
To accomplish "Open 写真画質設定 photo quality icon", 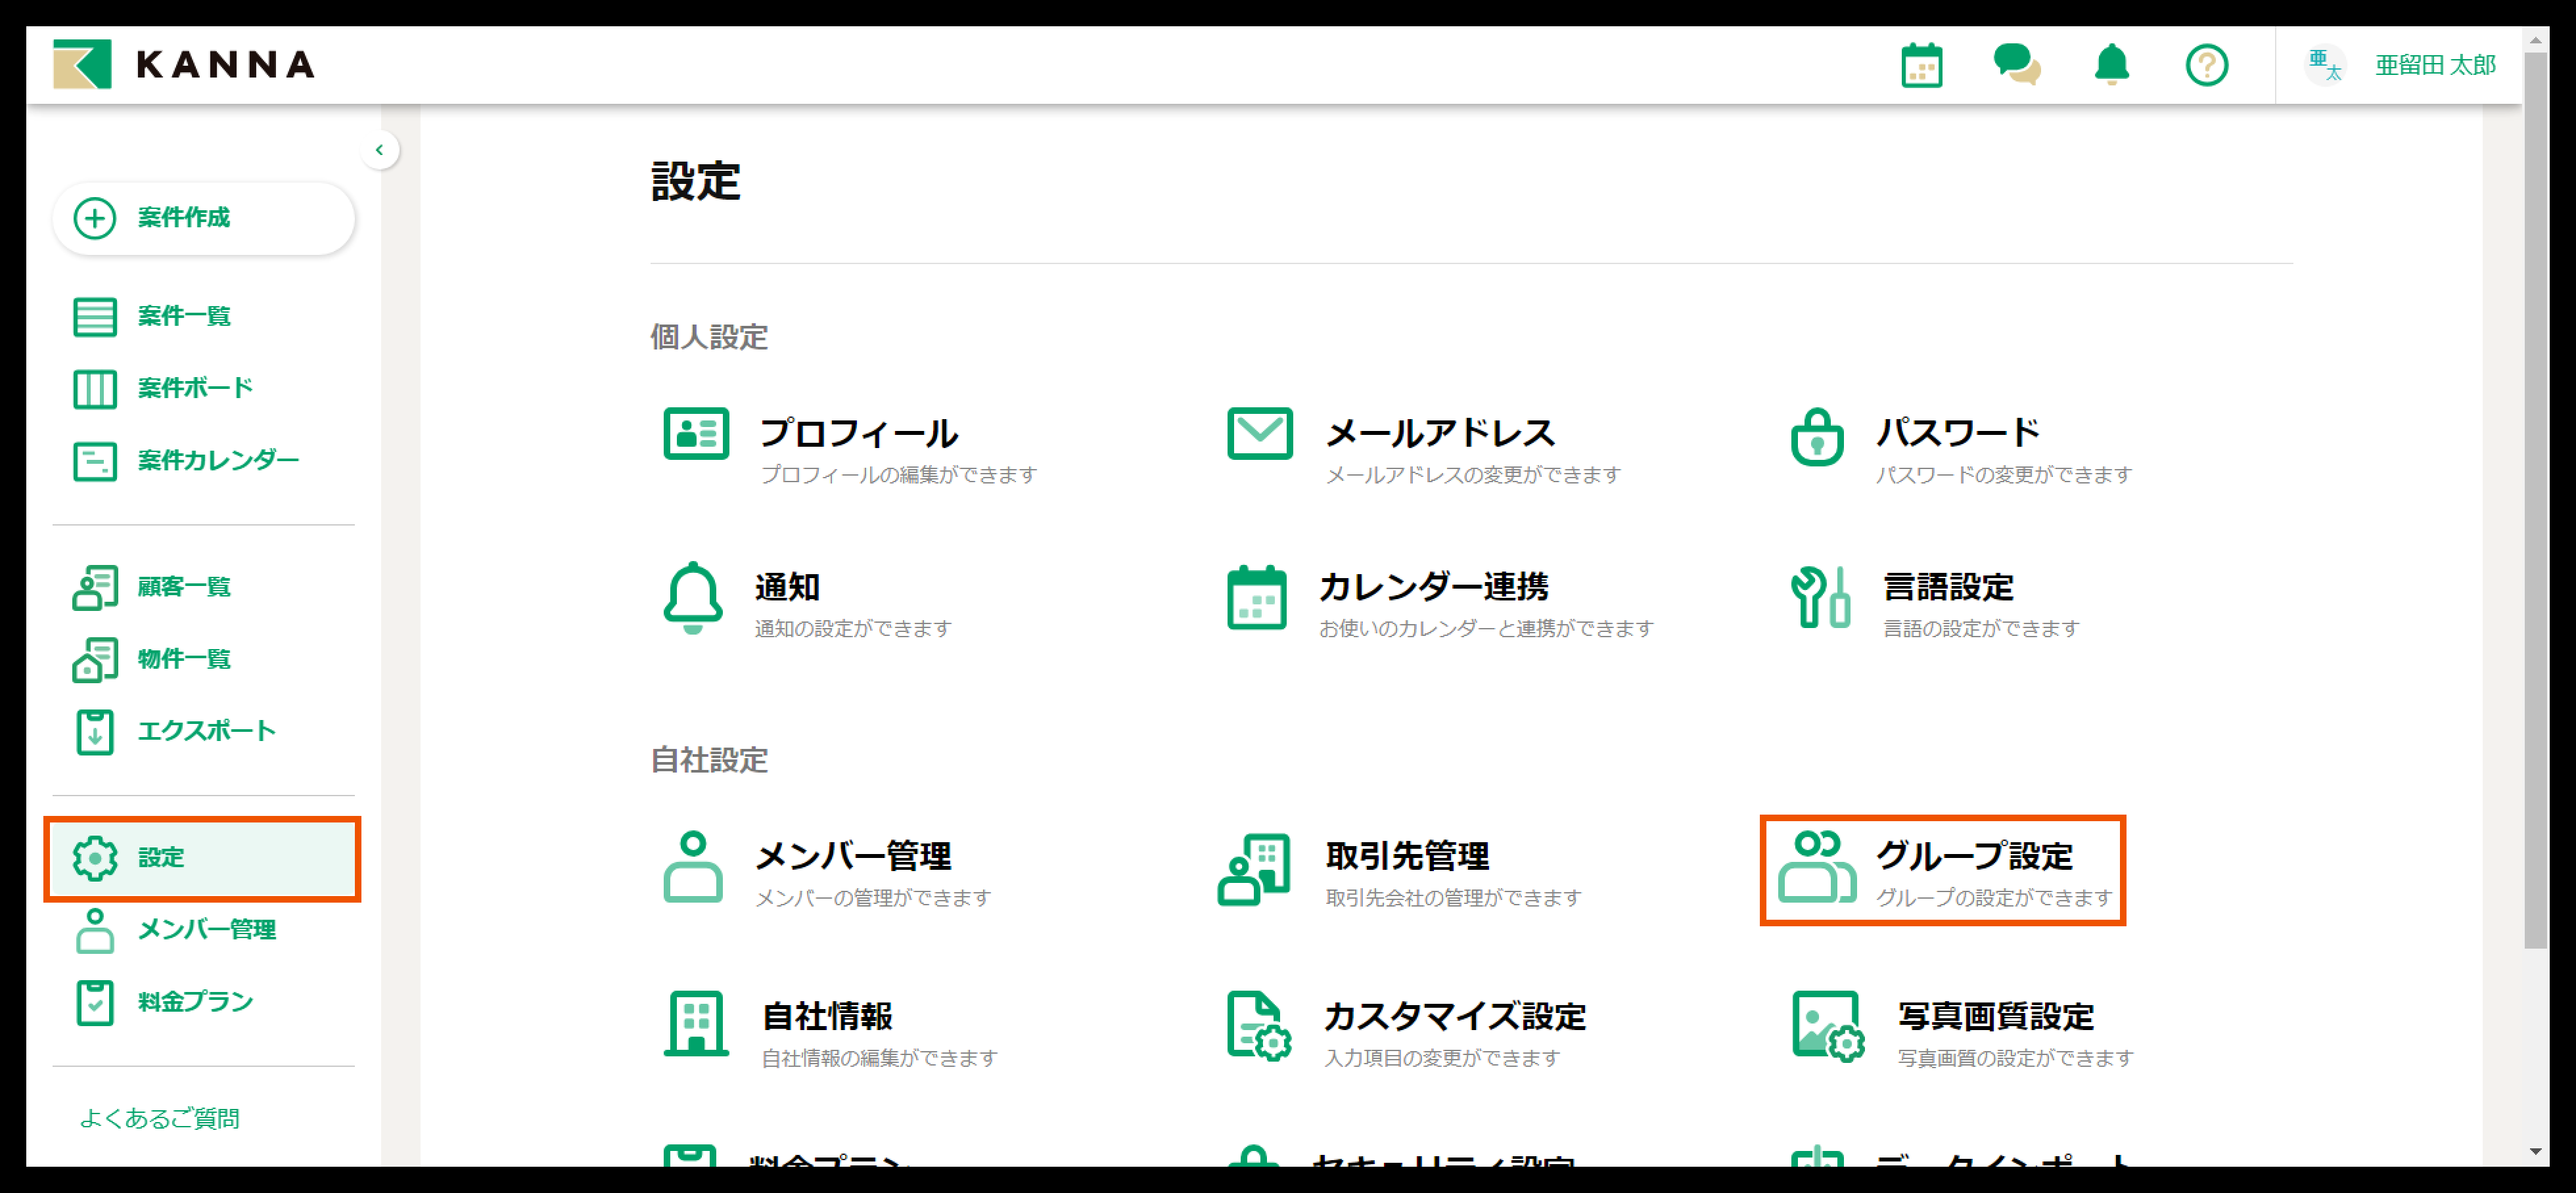I will point(1827,1027).
